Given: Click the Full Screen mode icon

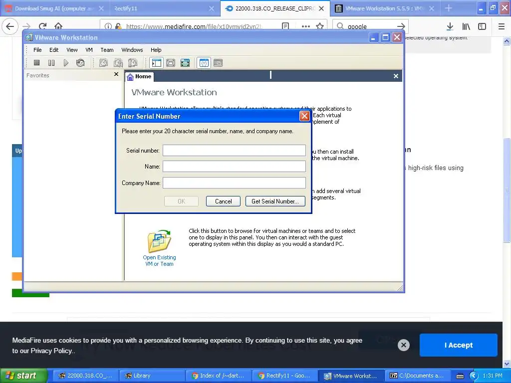Looking at the screenshot, I should 185,62.
